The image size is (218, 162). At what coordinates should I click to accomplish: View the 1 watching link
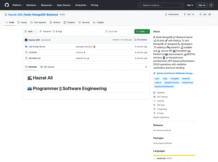tap(160, 109)
